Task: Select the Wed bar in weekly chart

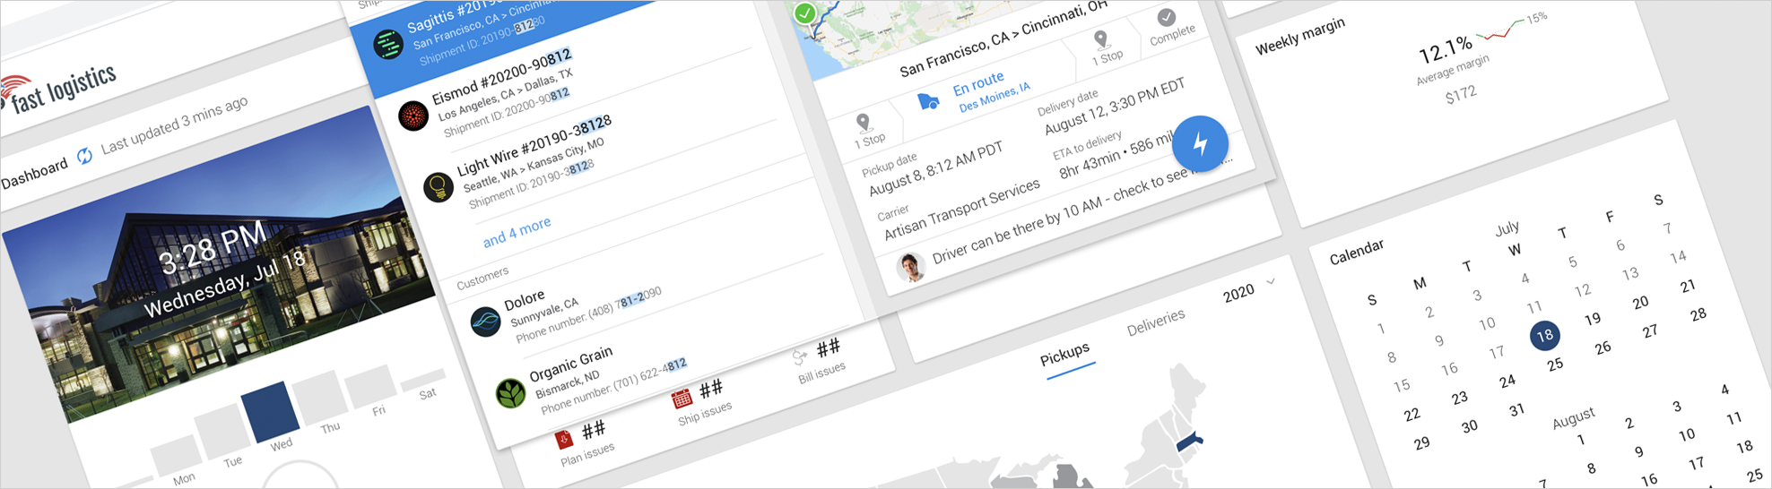Action: coord(271,412)
